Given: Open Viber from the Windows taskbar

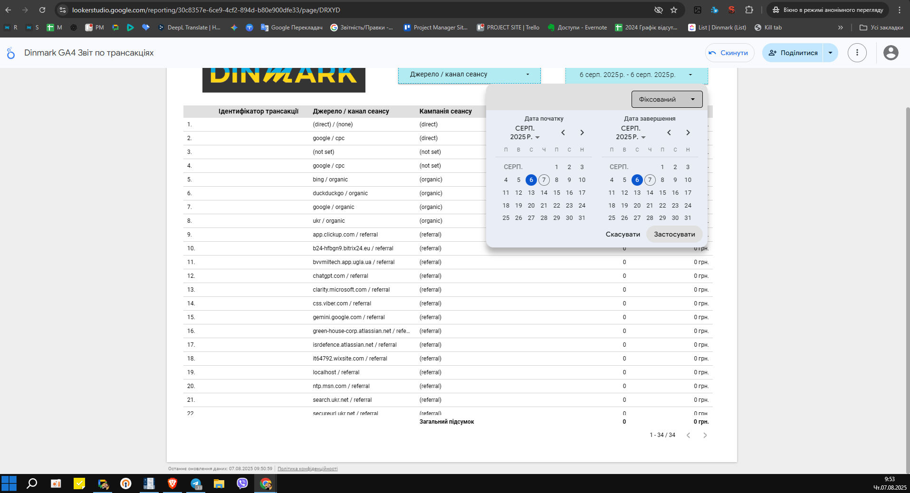Looking at the screenshot, I should [x=242, y=484].
